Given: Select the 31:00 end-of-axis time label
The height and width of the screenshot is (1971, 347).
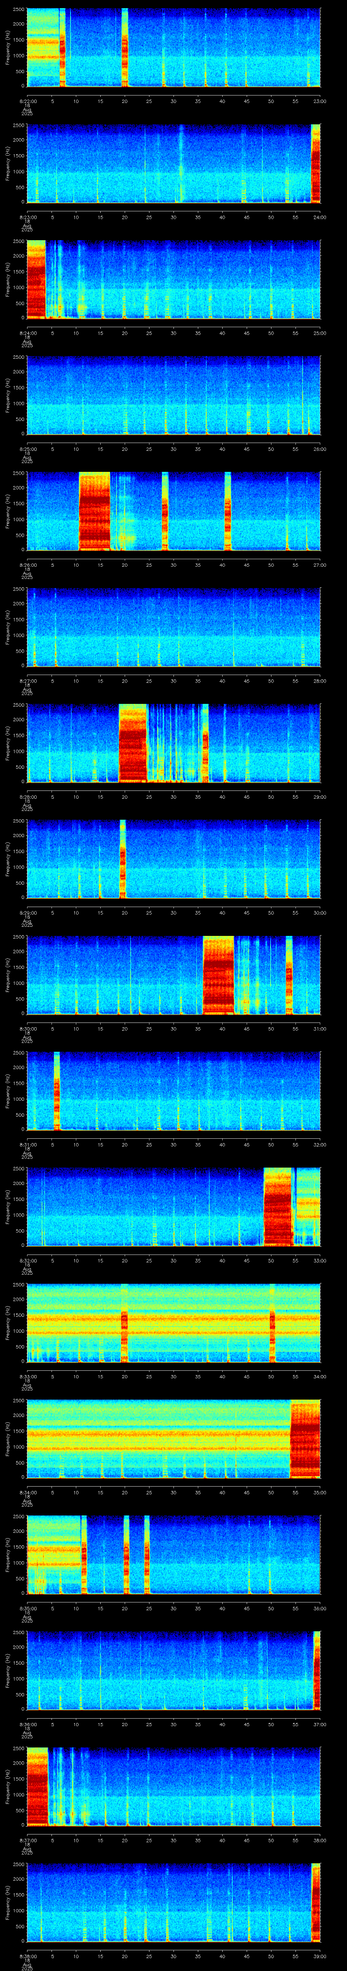Looking at the screenshot, I should [320, 1028].
